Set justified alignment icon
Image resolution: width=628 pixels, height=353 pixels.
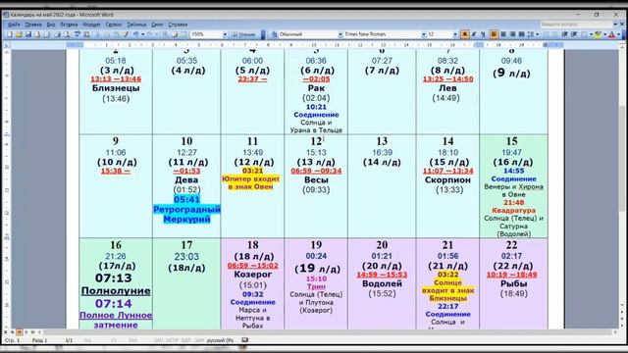coord(521,34)
